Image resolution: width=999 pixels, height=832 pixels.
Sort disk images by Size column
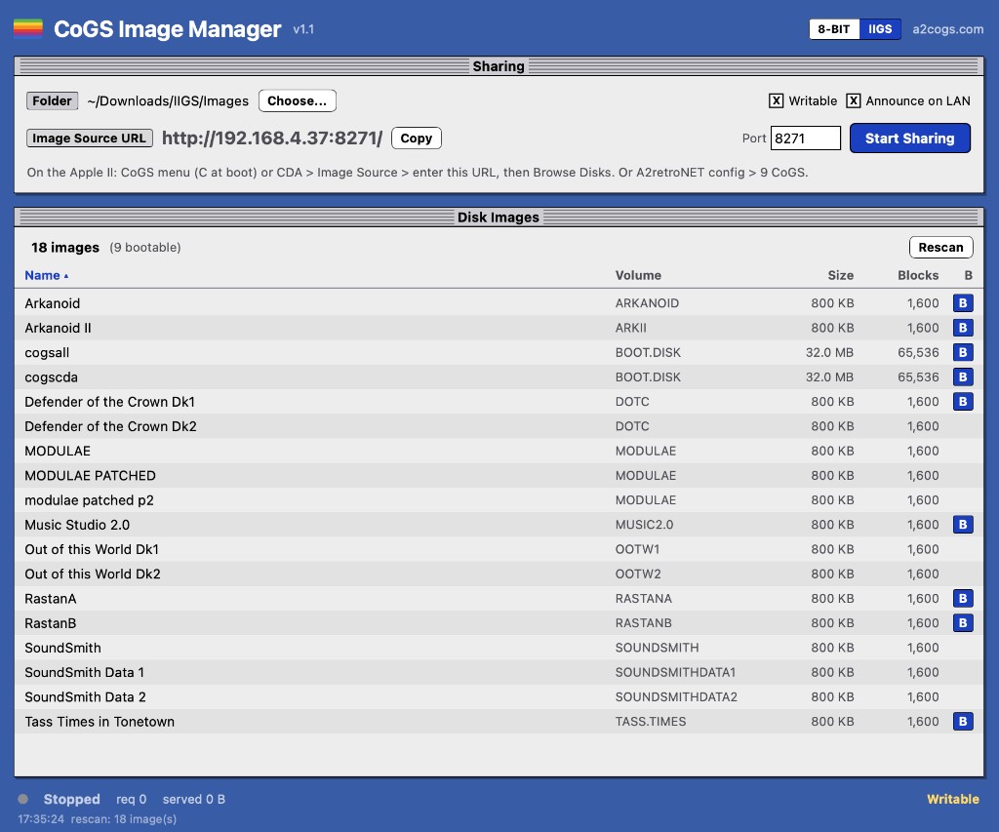(x=840, y=275)
